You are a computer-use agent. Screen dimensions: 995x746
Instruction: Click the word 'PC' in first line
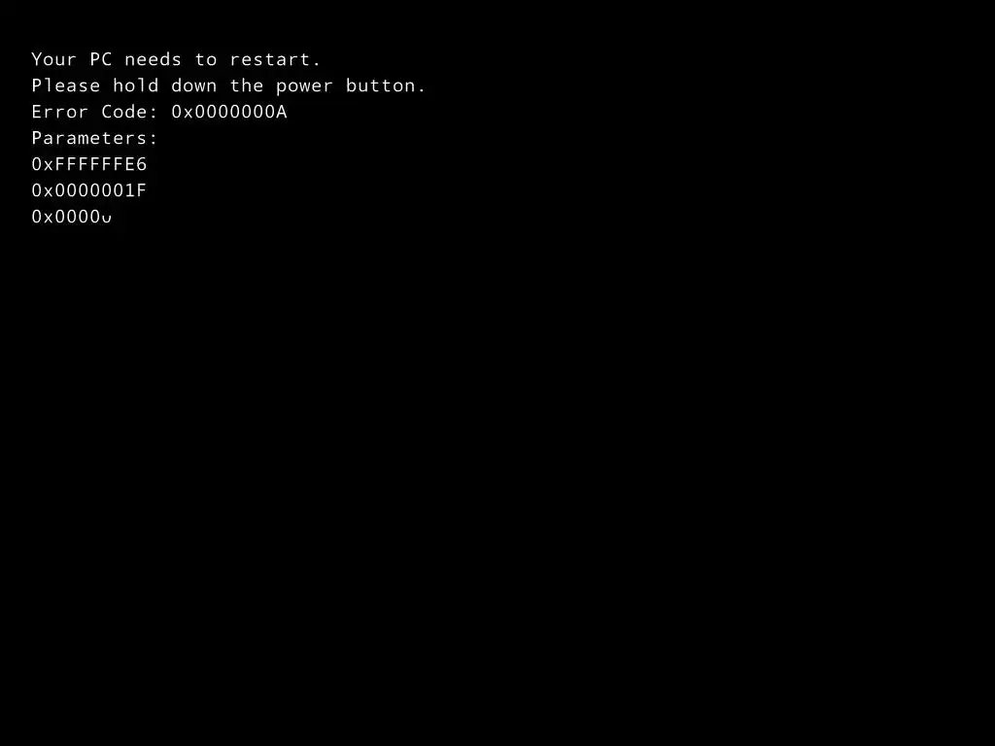[101, 59]
